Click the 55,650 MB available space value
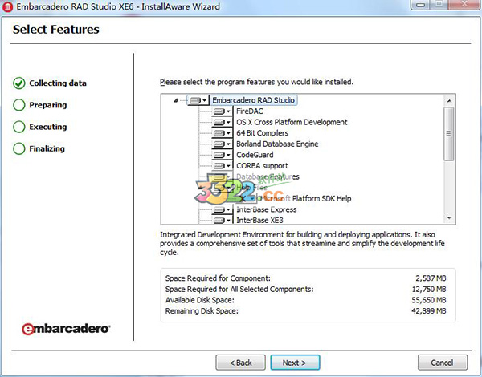Screen dimensions: 482x377 click(429, 300)
